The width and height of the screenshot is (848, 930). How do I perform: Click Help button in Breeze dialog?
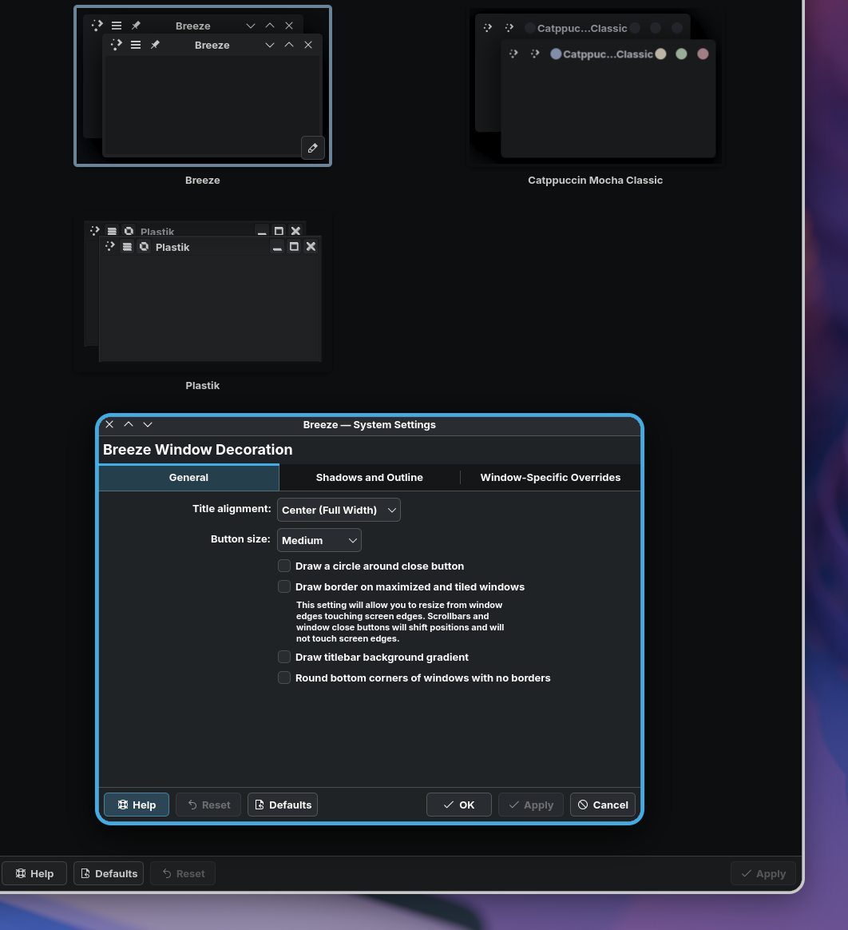[137, 805]
